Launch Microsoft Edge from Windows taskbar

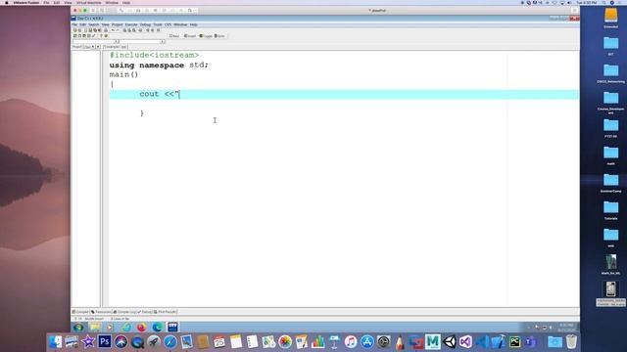(157, 328)
